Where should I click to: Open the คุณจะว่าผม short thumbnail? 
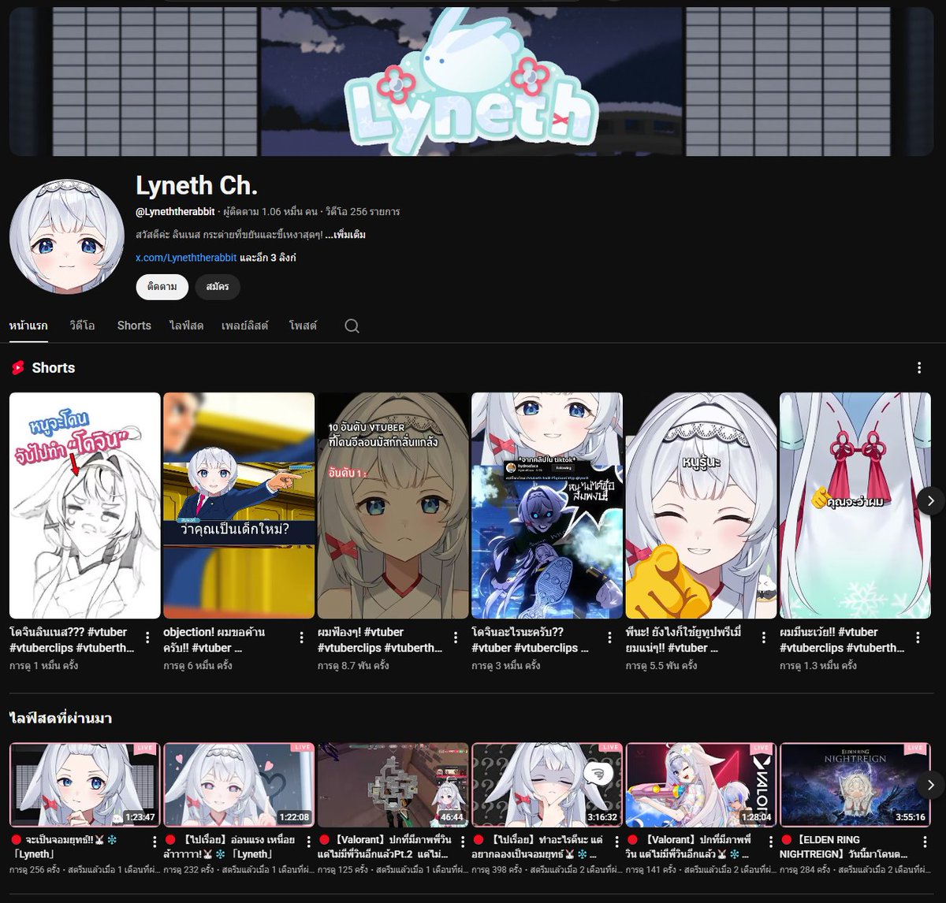pos(855,505)
